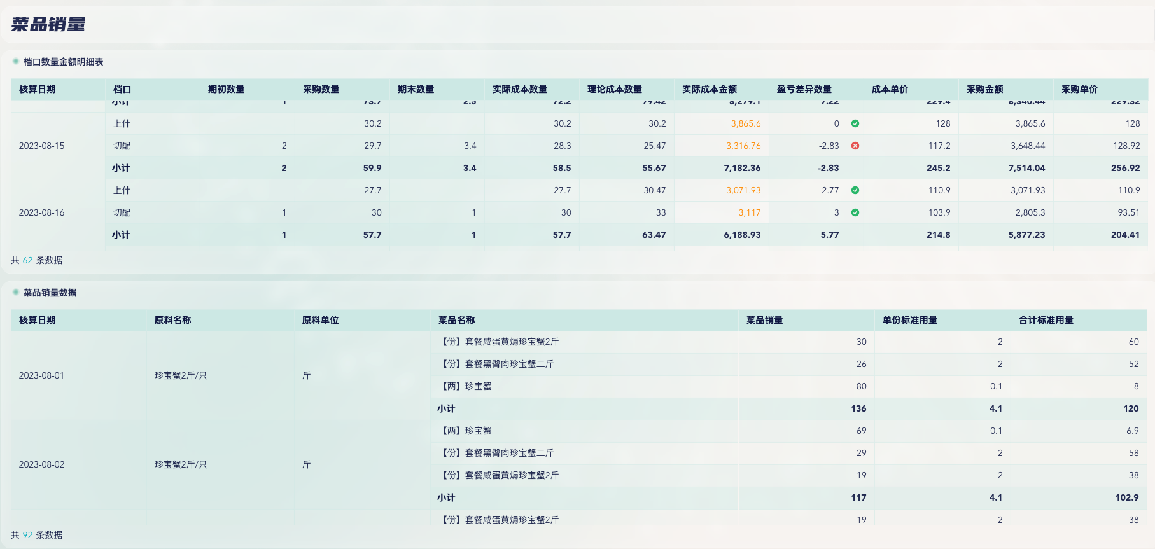Click the 原料名称 column header
The height and width of the screenshot is (549, 1155).
[172, 320]
